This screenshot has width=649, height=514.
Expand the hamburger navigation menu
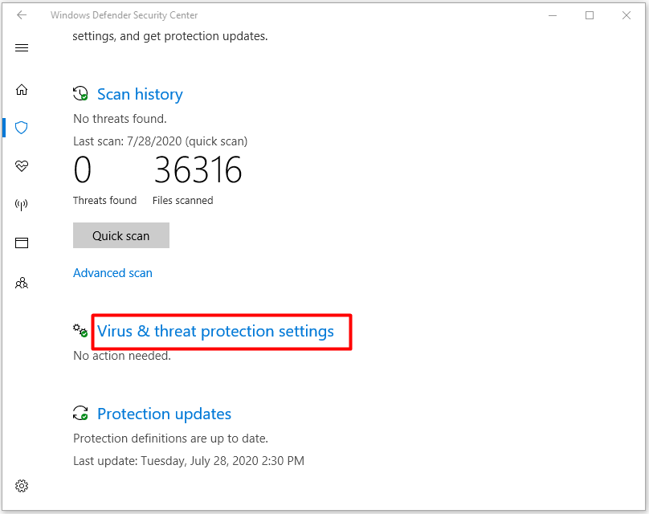(22, 48)
